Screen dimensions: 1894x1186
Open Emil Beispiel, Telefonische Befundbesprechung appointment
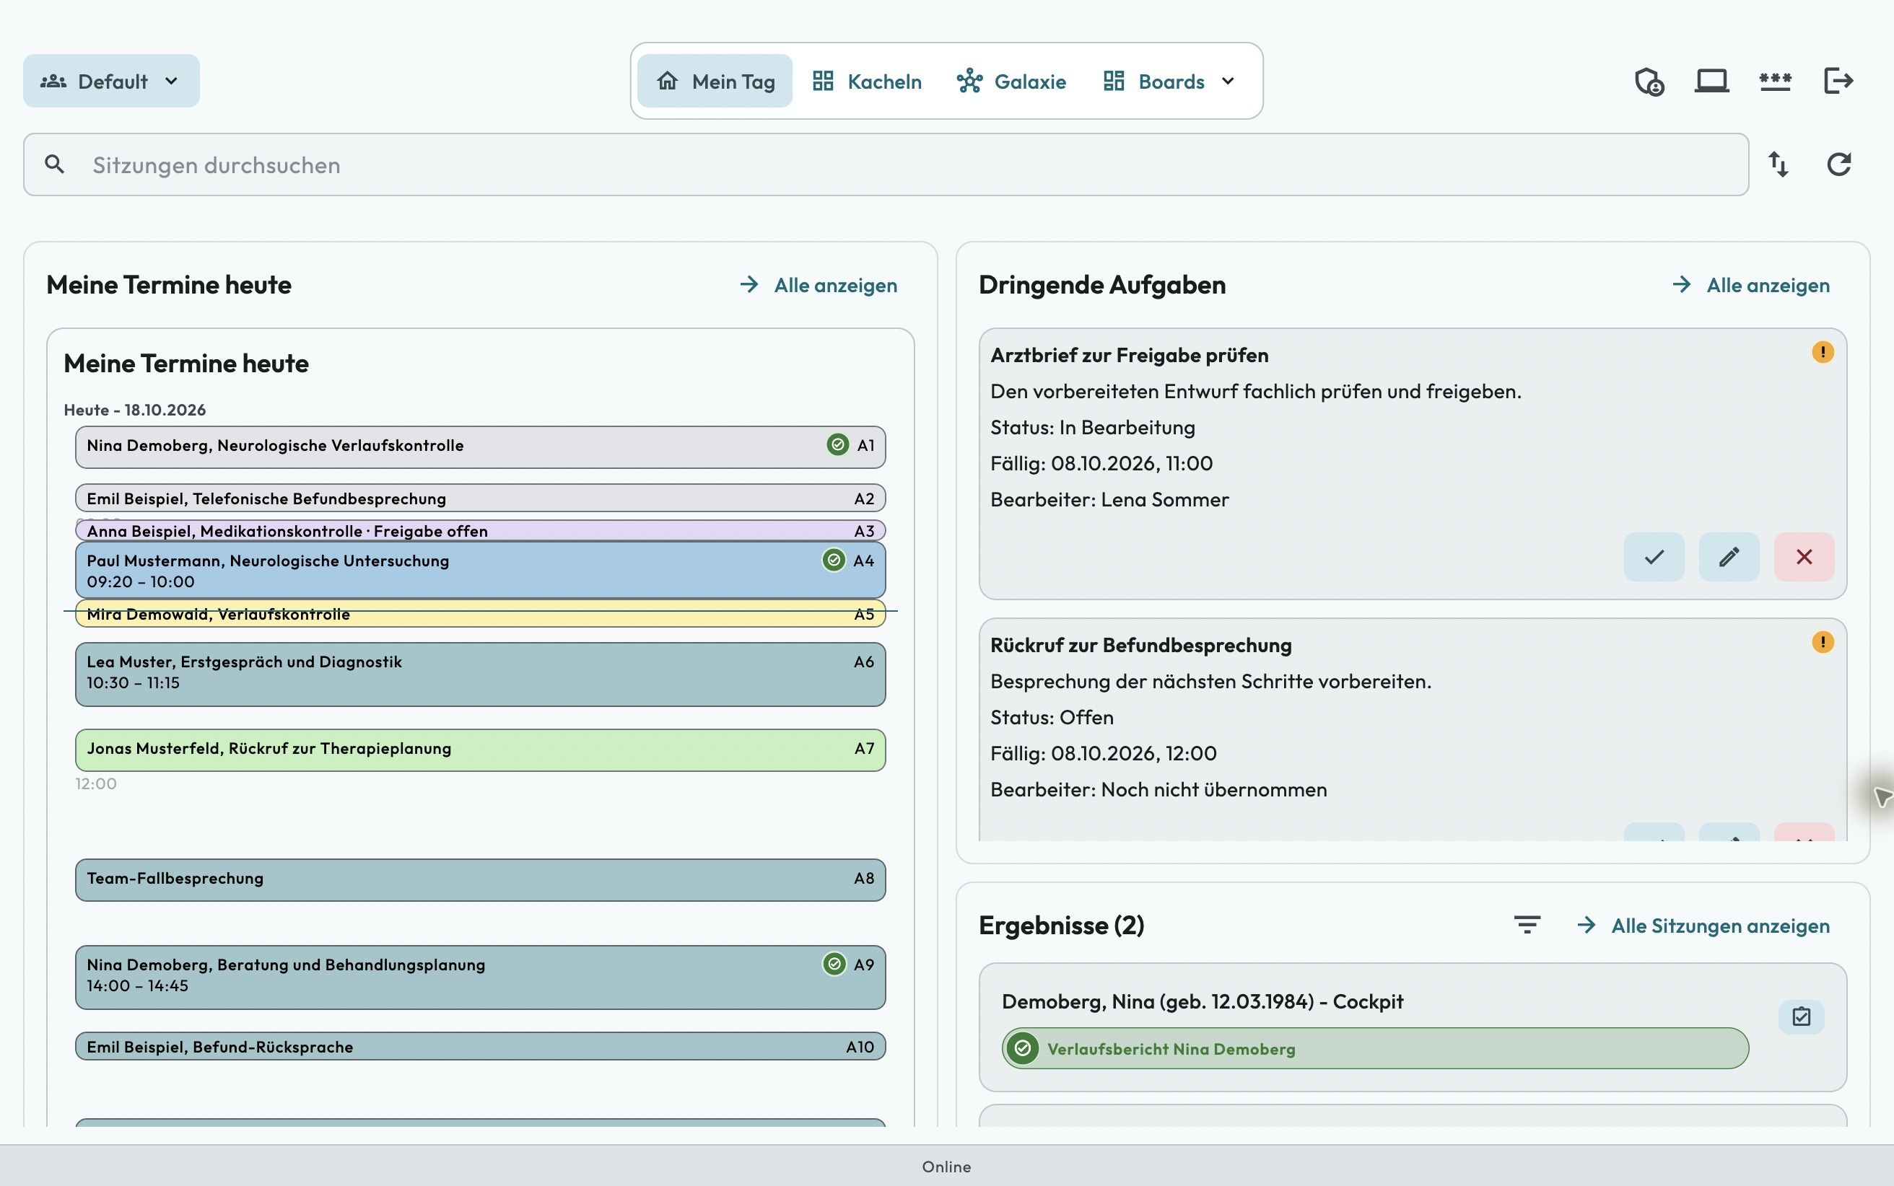click(480, 498)
